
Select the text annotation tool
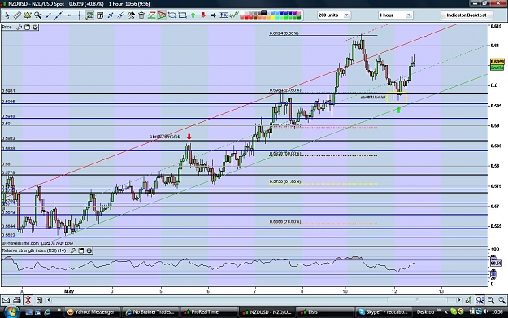click(x=100, y=15)
